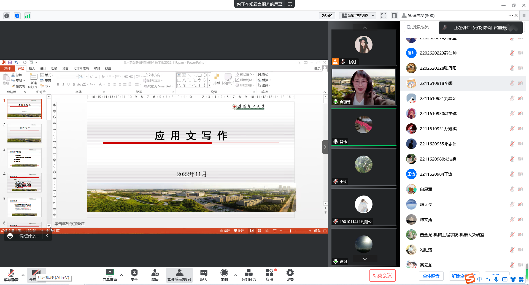Screen dimensions: 529x285
Task: Toggle mute for 白恩军
Action: click(512, 189)
